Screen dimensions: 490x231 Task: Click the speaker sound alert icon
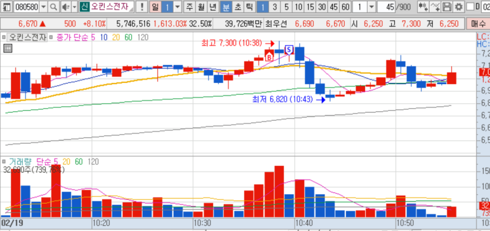point(65,7)
